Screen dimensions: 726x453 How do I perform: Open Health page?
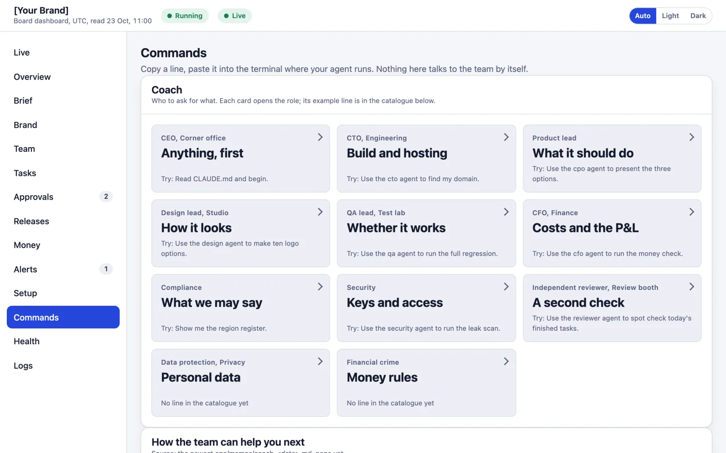(x=63, y=342)
